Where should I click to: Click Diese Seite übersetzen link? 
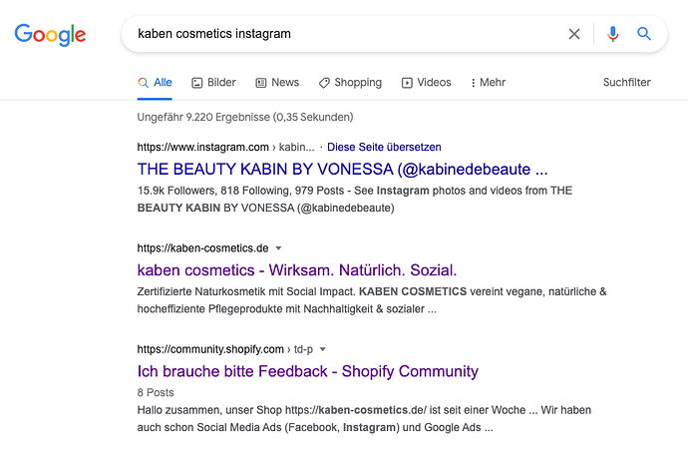385,147
